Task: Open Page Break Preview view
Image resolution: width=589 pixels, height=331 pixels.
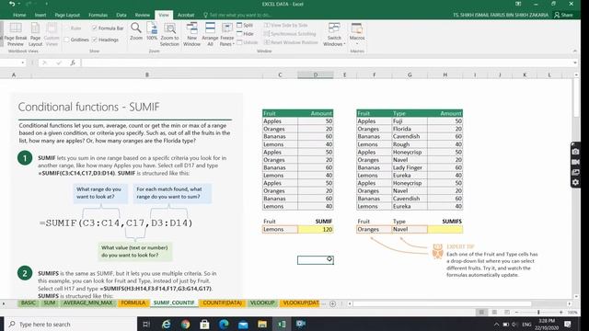Action: pyautogui.click(x=15, y=34)
